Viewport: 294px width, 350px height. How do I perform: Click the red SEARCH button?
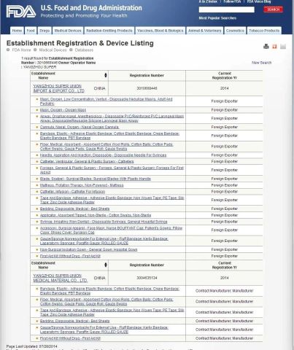click(274, 9)
